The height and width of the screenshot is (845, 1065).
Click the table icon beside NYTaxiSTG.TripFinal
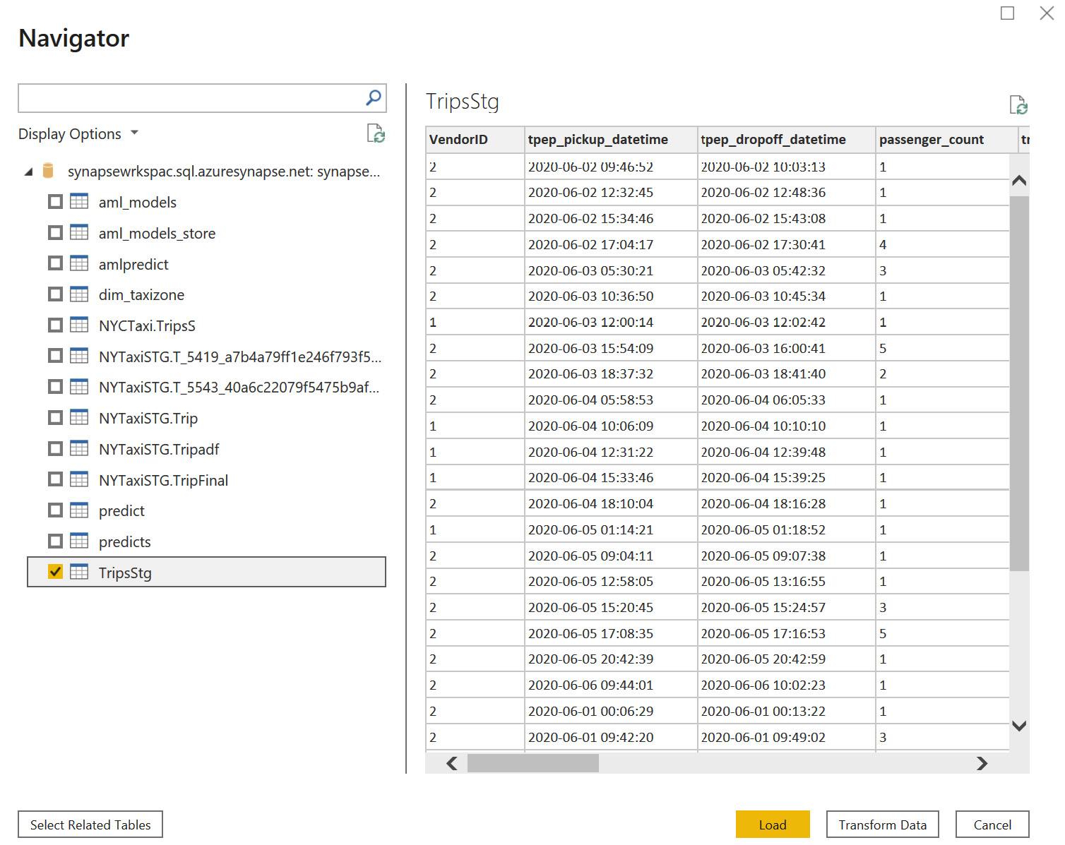click(x=79, y=479)
